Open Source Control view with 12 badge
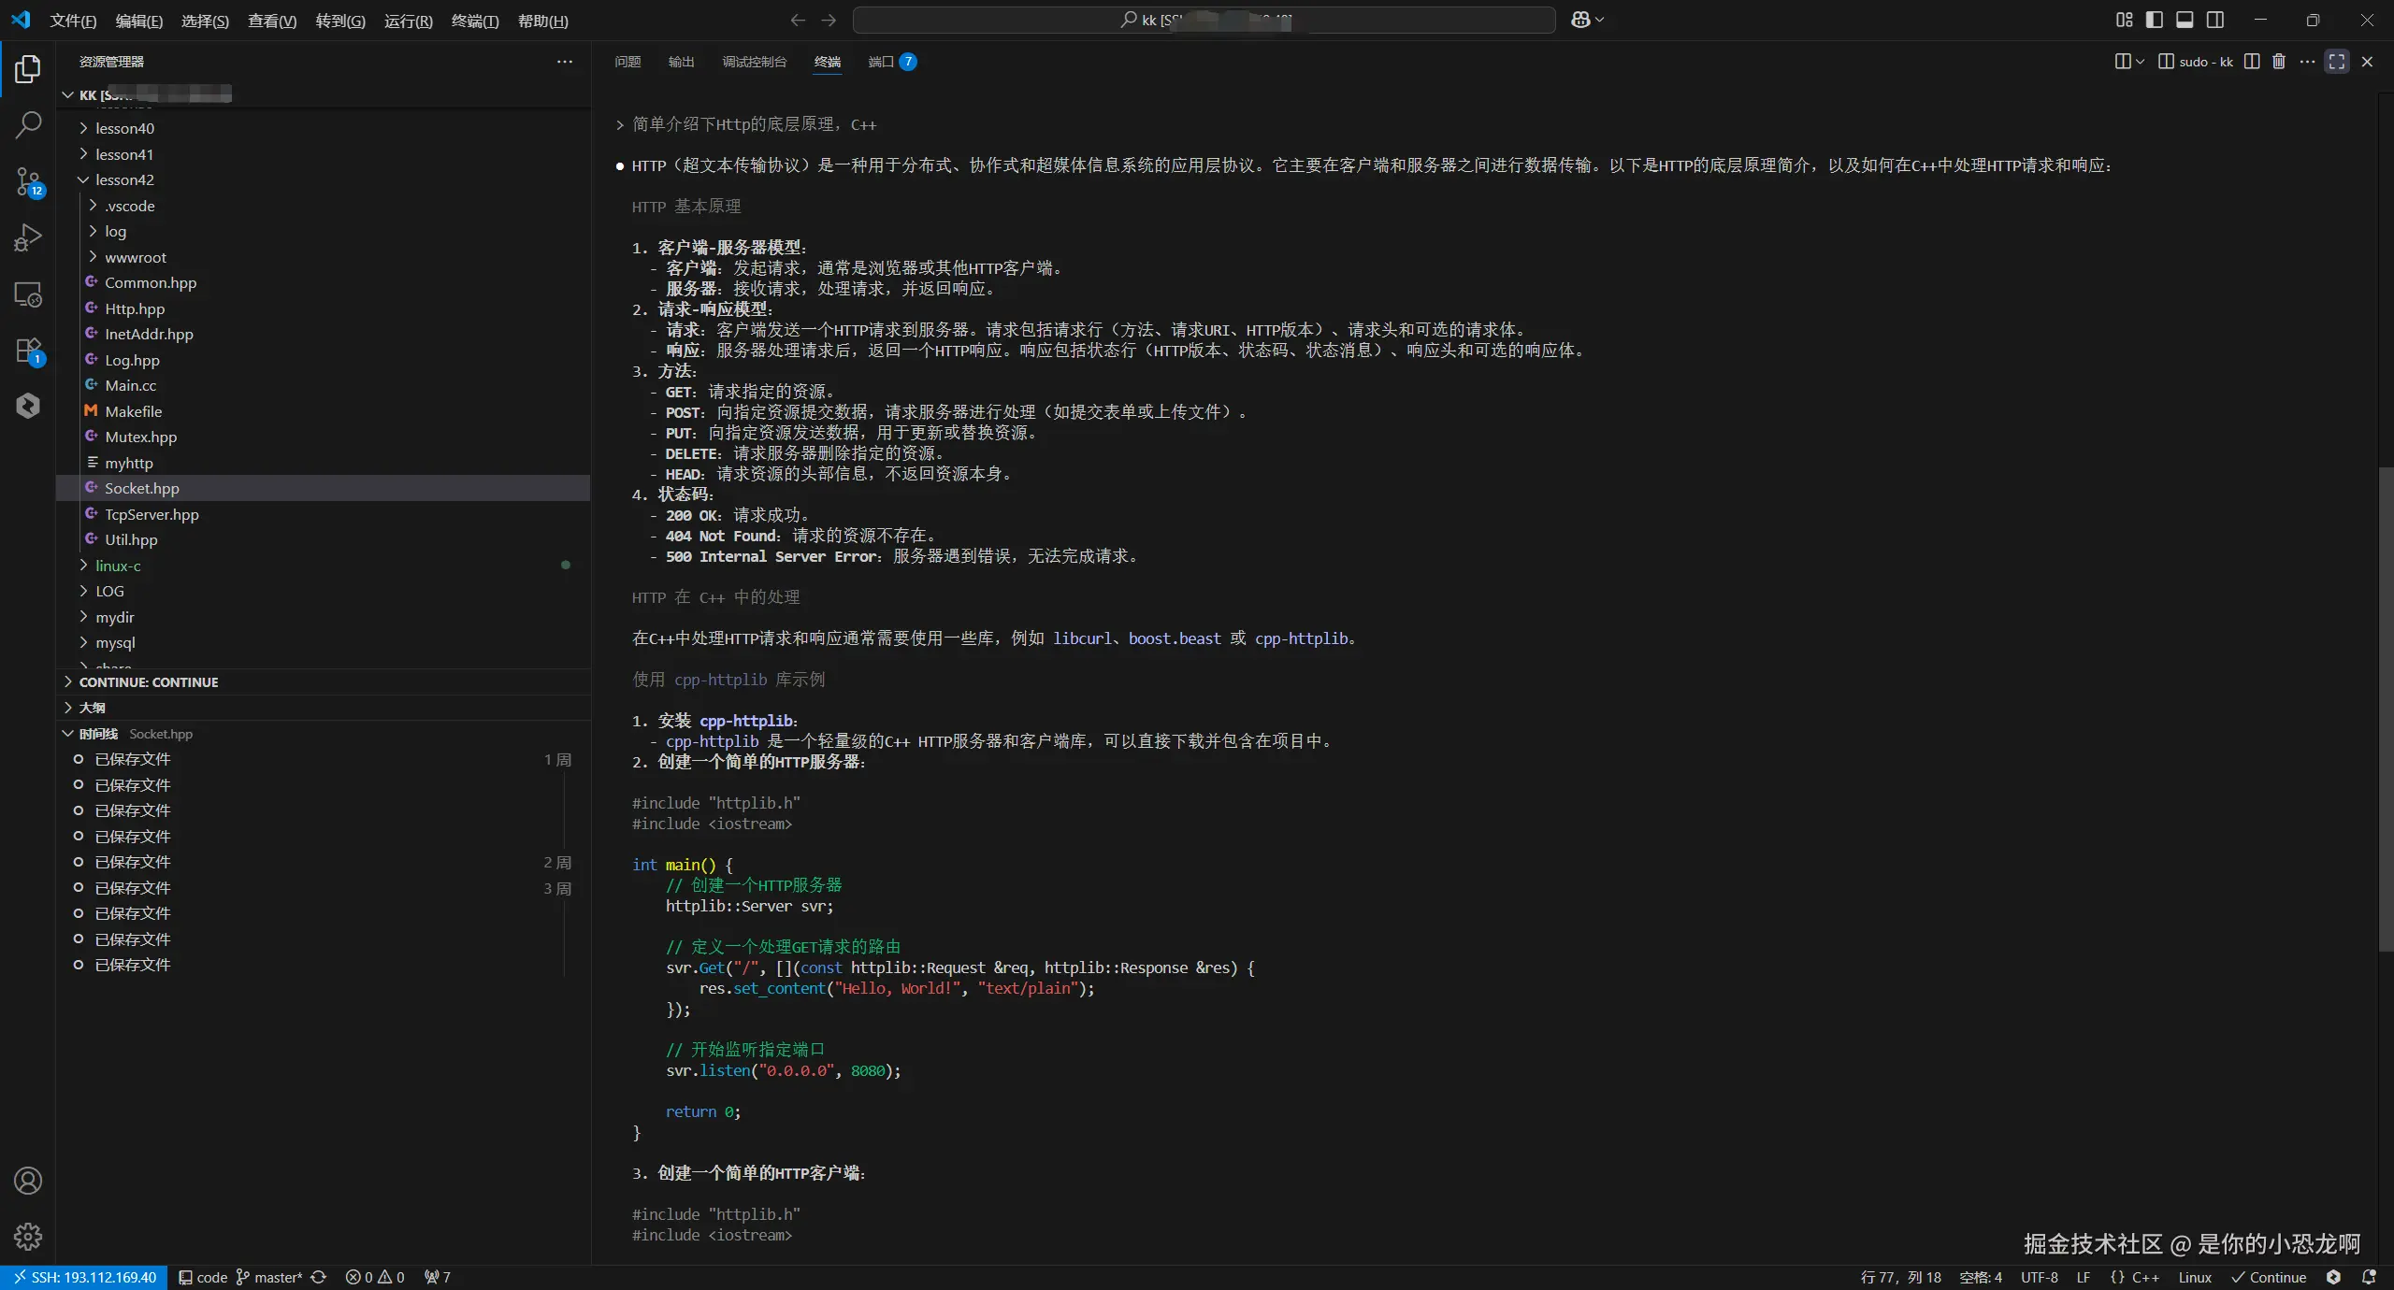Image resolution: width=2394 pixels, height=1290 pixels. coord(28,181)
